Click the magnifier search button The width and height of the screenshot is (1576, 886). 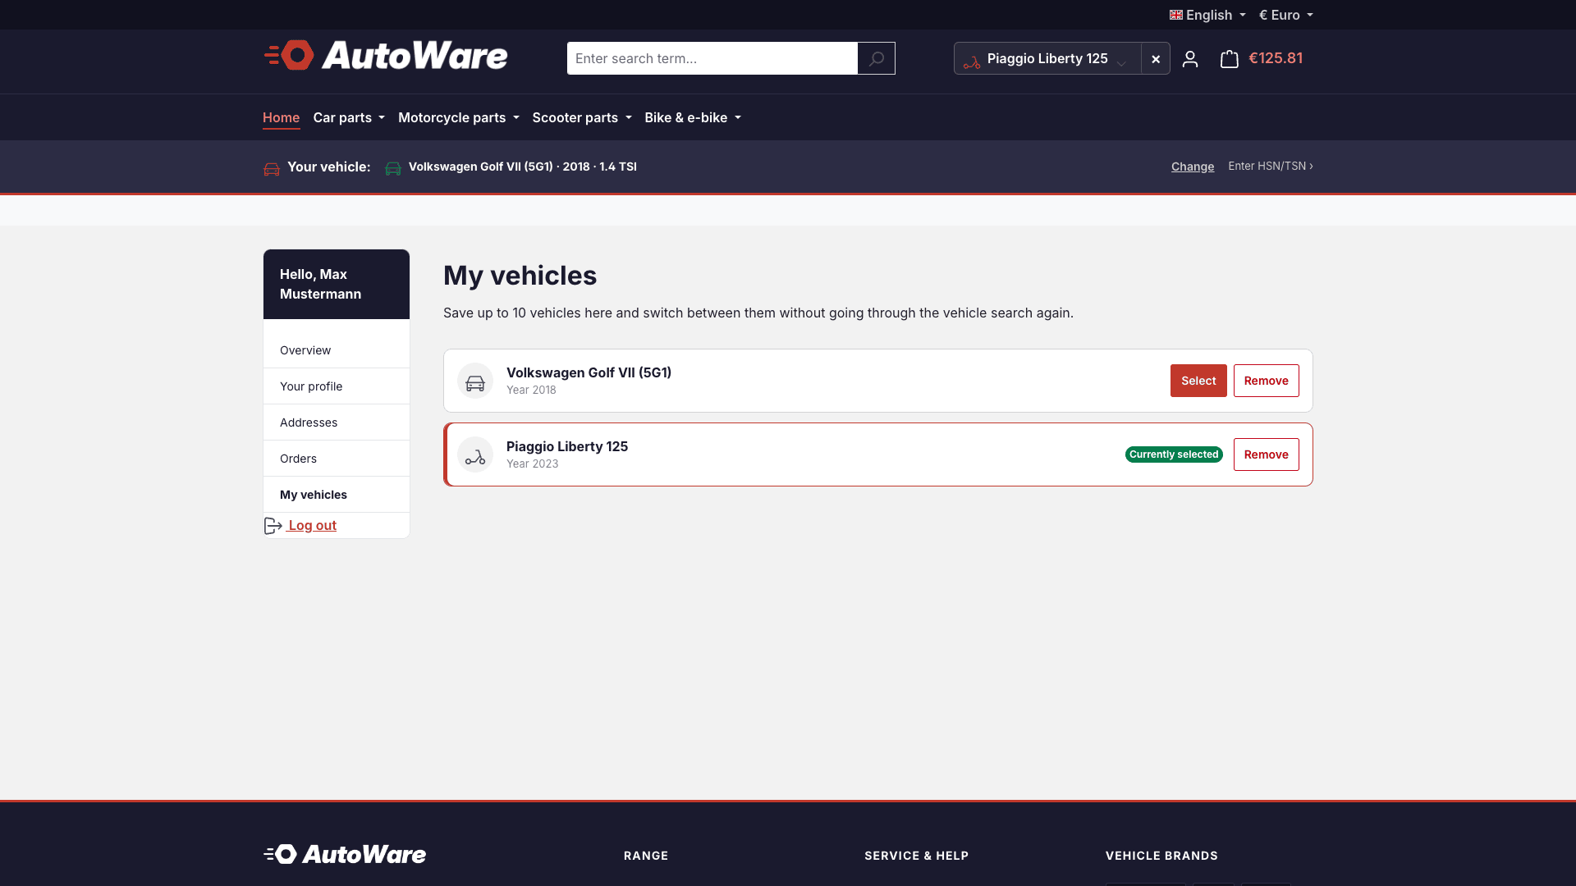[876, 58]
